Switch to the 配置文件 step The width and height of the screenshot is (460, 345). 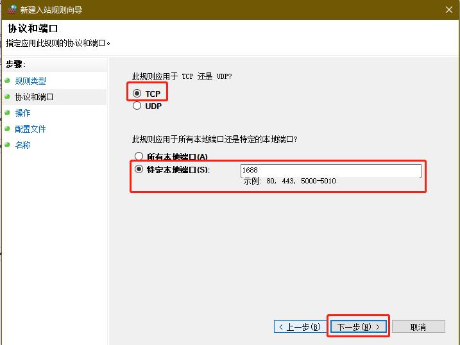(30, 129)
